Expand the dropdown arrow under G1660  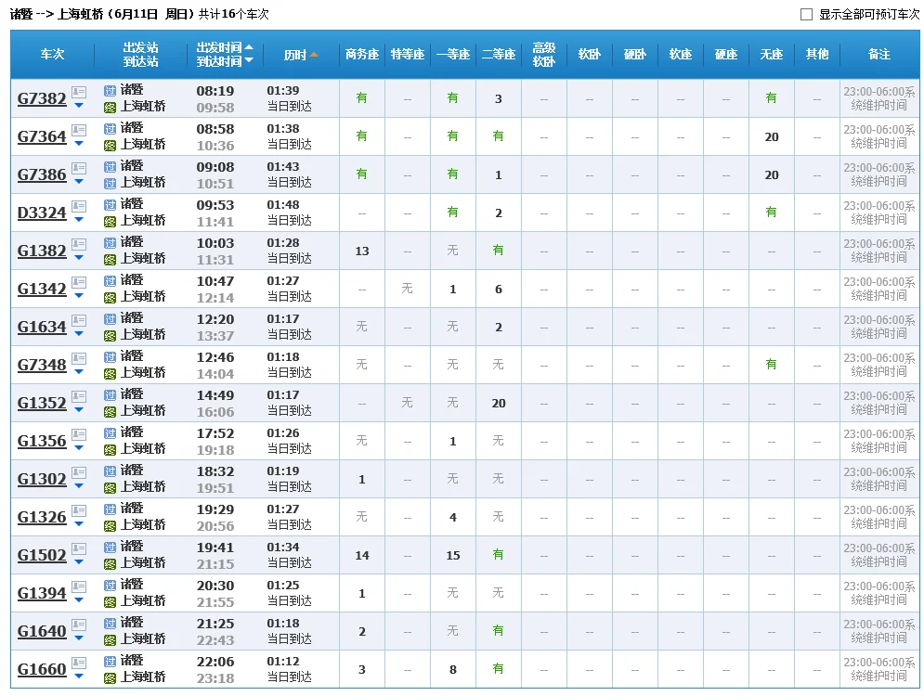[x=78, y=676]
